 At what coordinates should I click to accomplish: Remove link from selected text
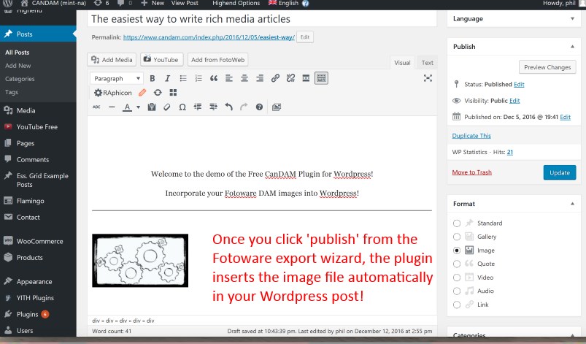click(290, 78)
